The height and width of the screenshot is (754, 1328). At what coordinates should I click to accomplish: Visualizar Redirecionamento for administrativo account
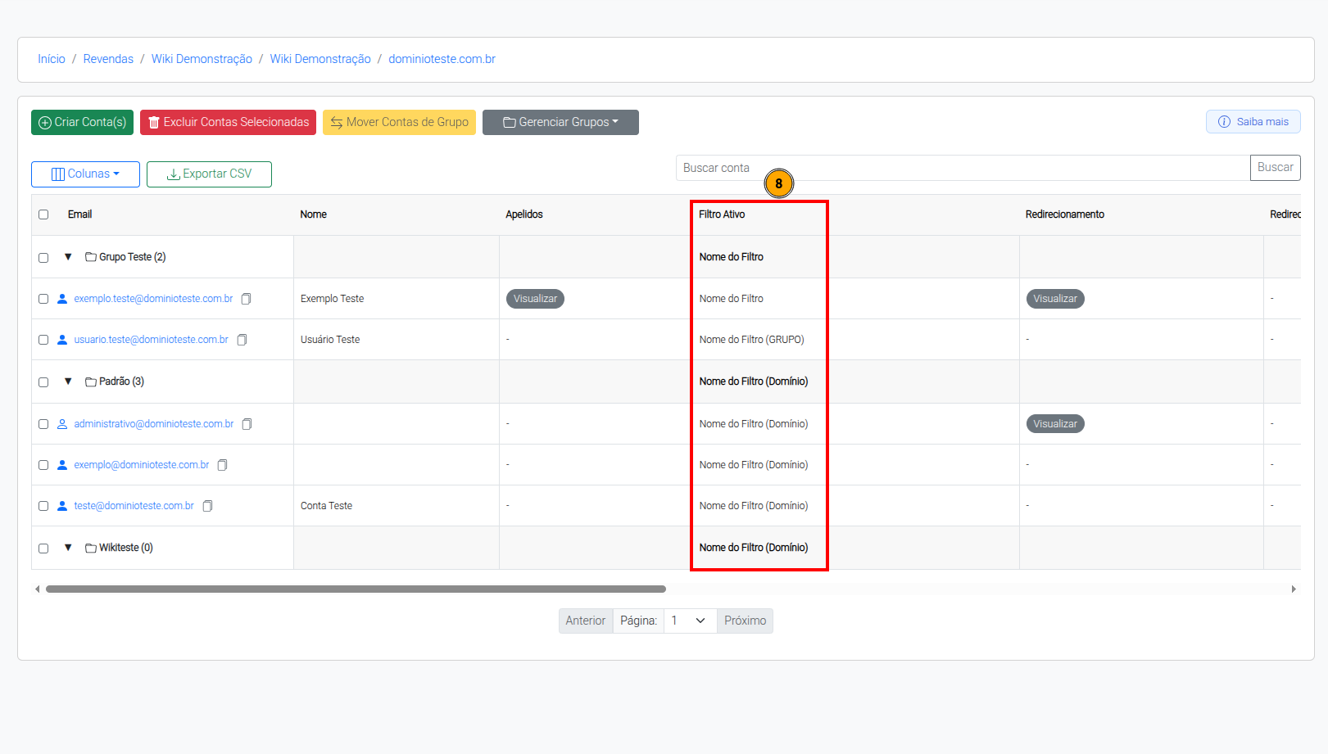[1055, 424]
